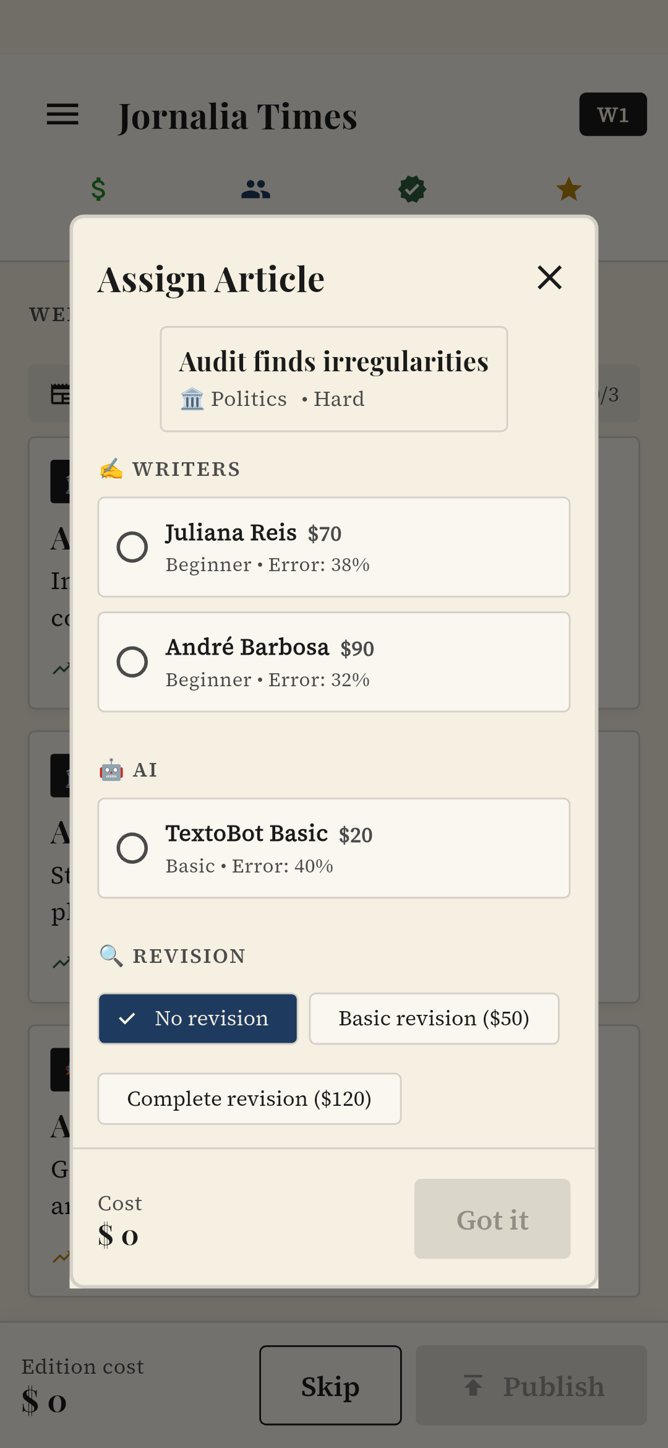The height and width of the screenshot is (1448, 668).
Task: Select the No revision option
Action: tap(198, 1019)
